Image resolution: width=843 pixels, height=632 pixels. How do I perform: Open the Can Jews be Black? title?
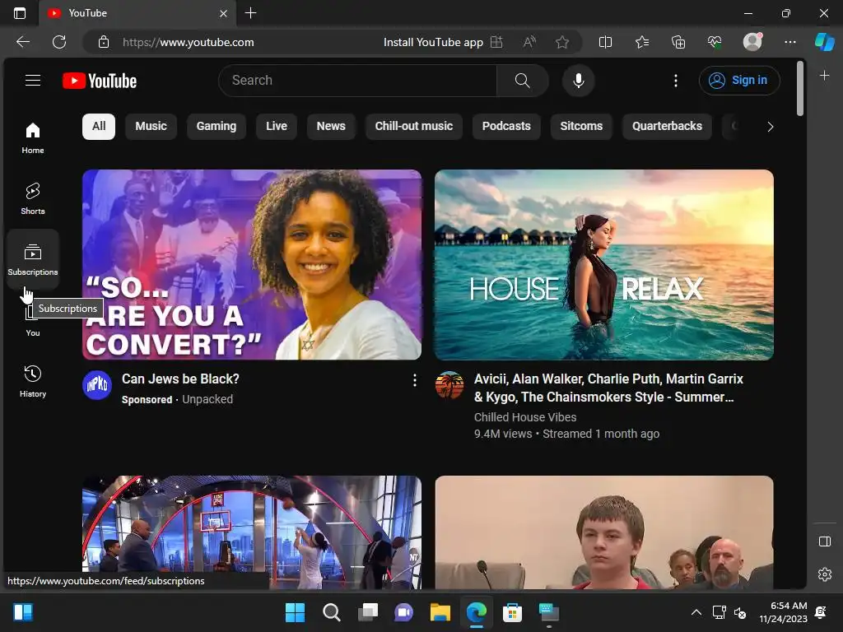(180, 379)
